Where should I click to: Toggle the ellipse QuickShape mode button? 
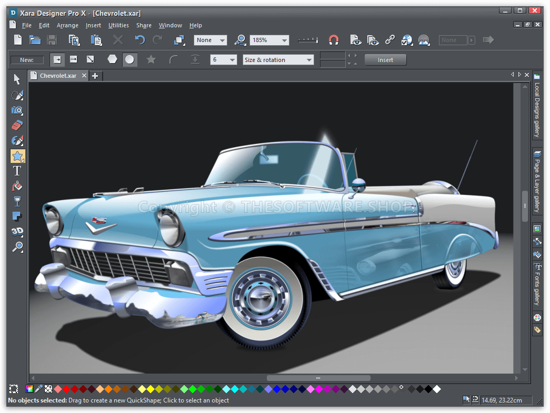(129, 60)
